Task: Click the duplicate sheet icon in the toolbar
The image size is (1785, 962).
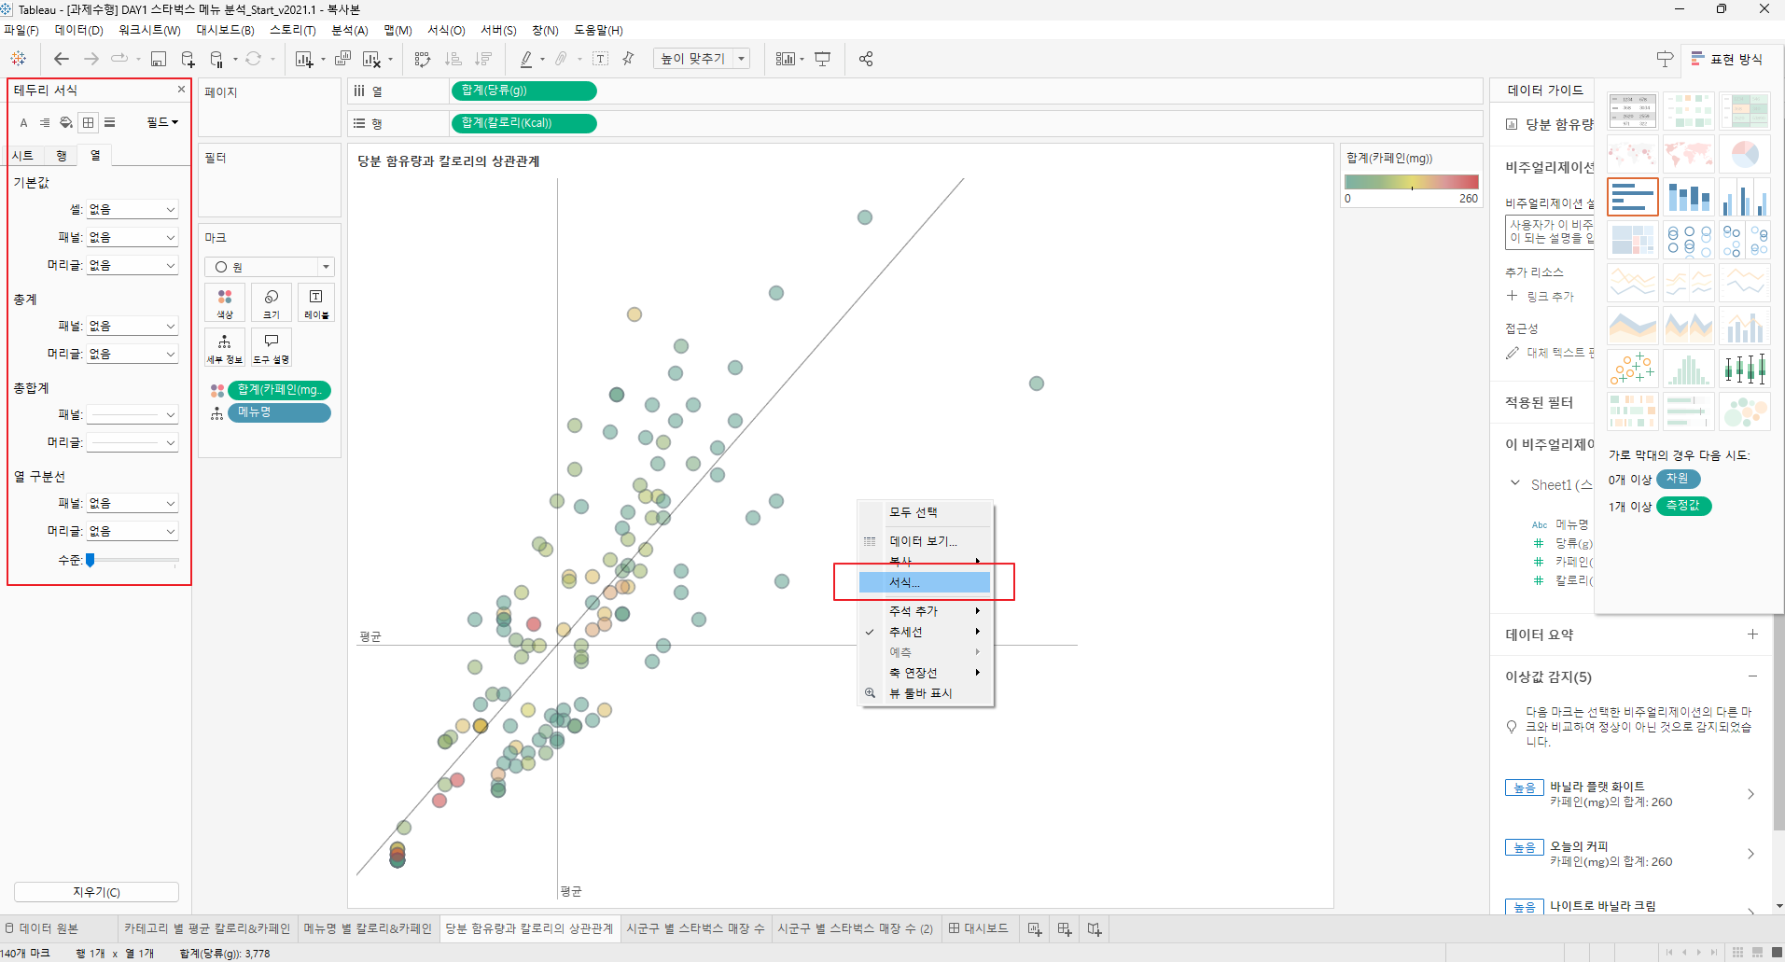Action: point(342,59)
